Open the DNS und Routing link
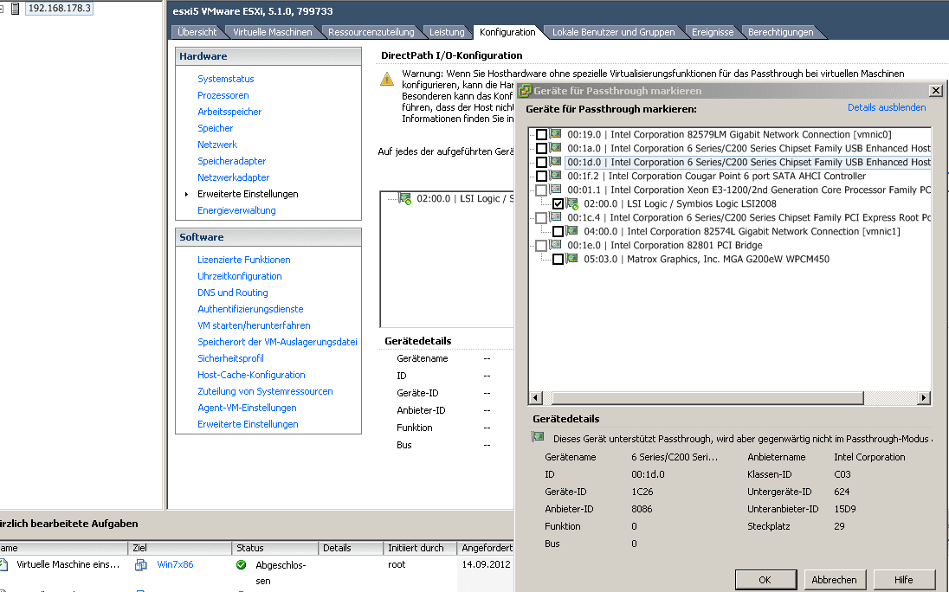The width and height of the screenshot is (949, 592). 233,293
